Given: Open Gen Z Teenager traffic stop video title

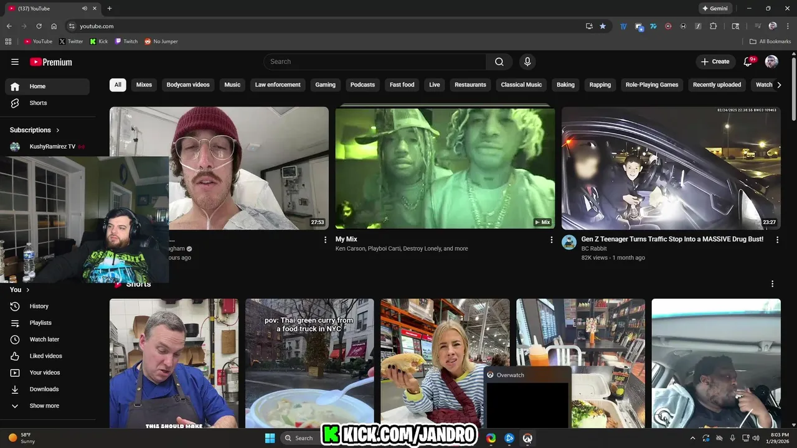Looking at the screenshot, I should pyautogui.click(x=672, y=239).
